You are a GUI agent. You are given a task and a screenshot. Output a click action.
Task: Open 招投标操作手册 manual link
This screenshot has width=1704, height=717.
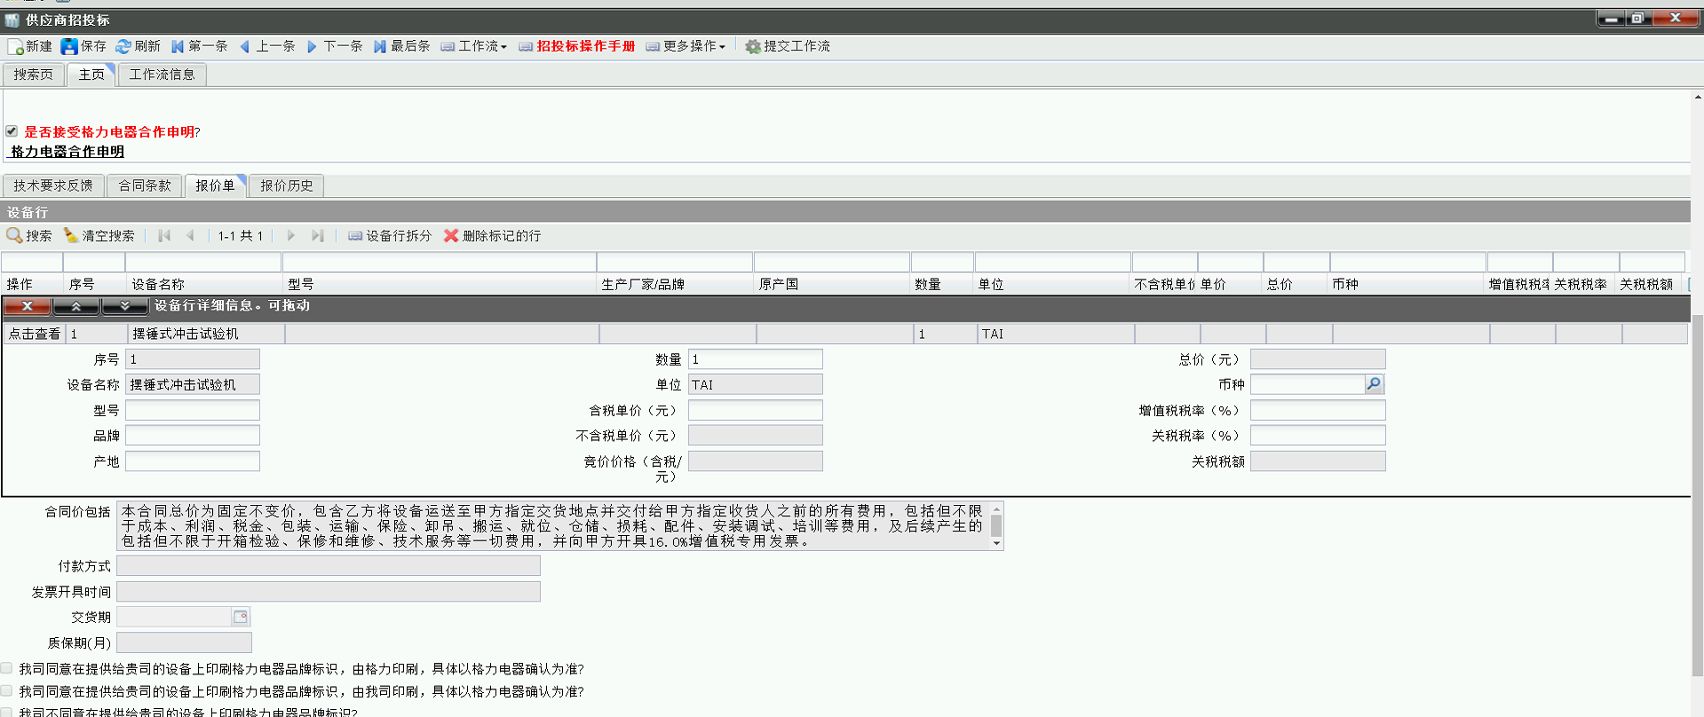pyautogui.click(x=577, y=46)
